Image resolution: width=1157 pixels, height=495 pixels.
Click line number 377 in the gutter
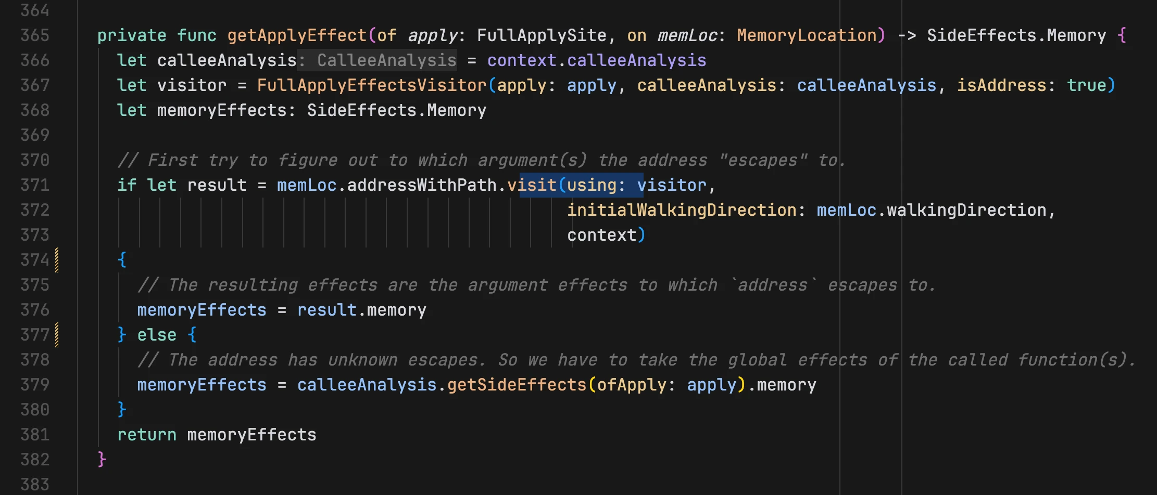[x=35, y=335]
